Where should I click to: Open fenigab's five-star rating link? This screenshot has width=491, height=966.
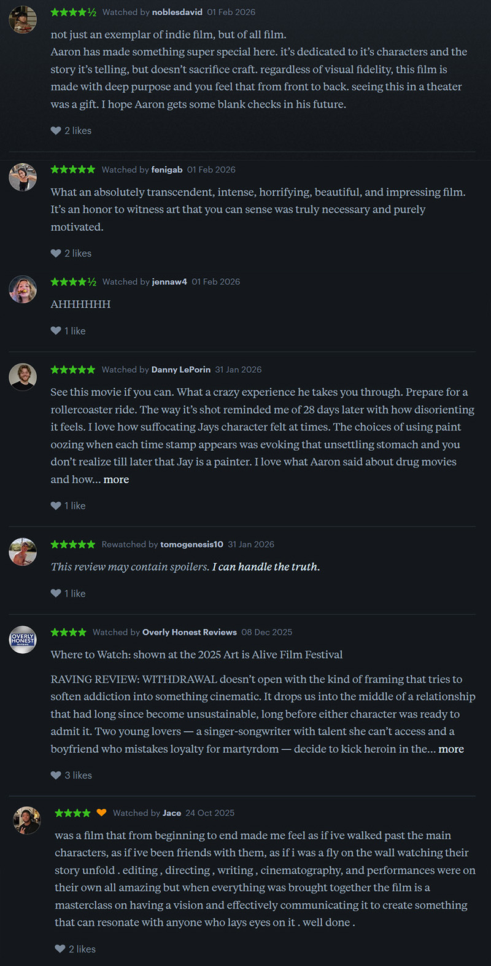73,169
